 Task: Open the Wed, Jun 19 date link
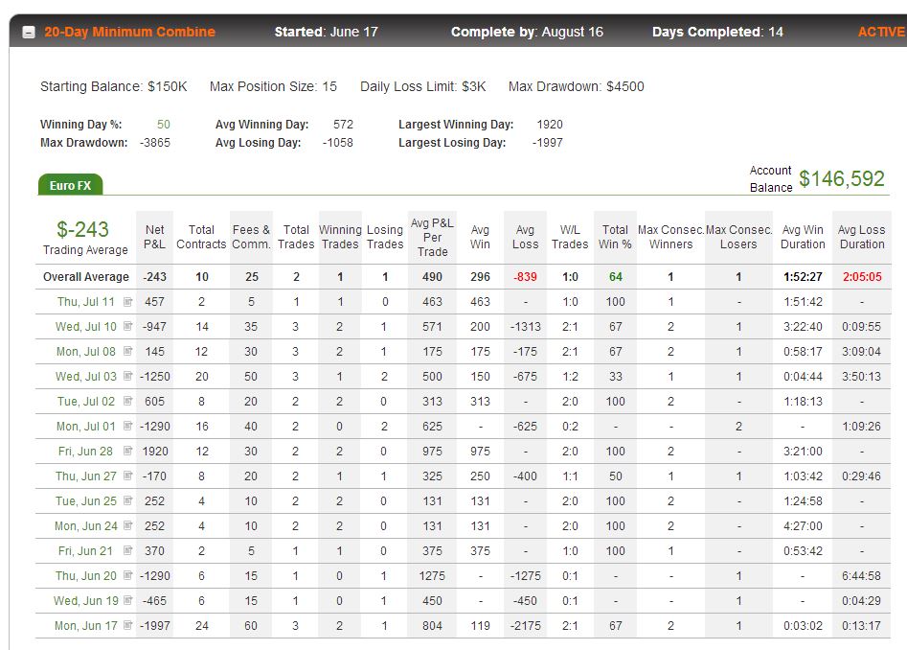pos(85,600)
